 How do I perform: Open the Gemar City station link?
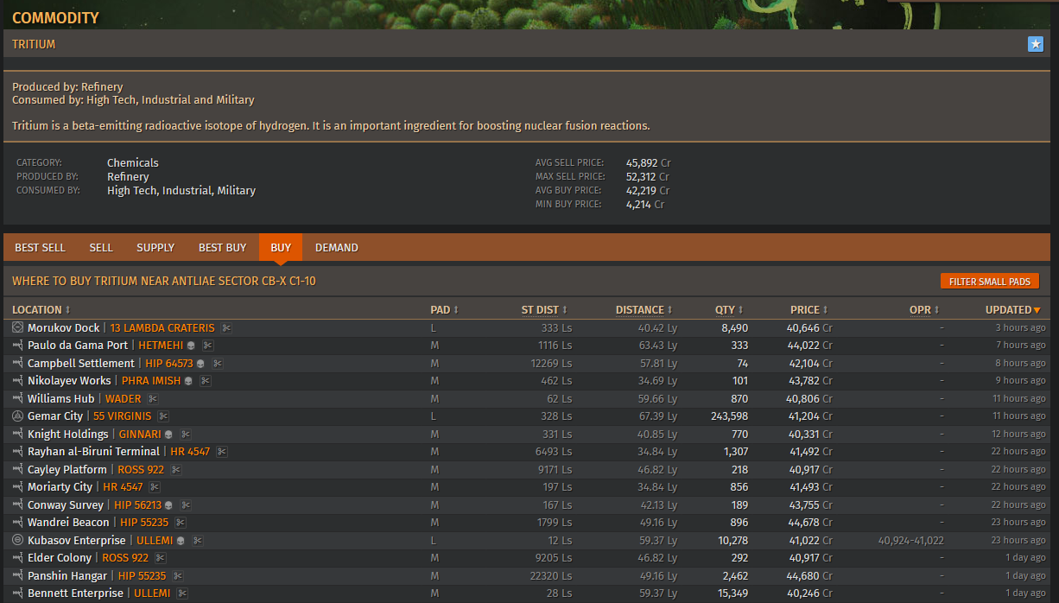pos(55,416)
